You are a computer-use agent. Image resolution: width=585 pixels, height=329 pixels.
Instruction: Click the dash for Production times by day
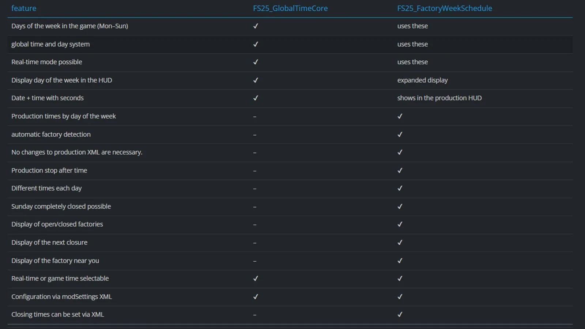(x=255, y=117)
